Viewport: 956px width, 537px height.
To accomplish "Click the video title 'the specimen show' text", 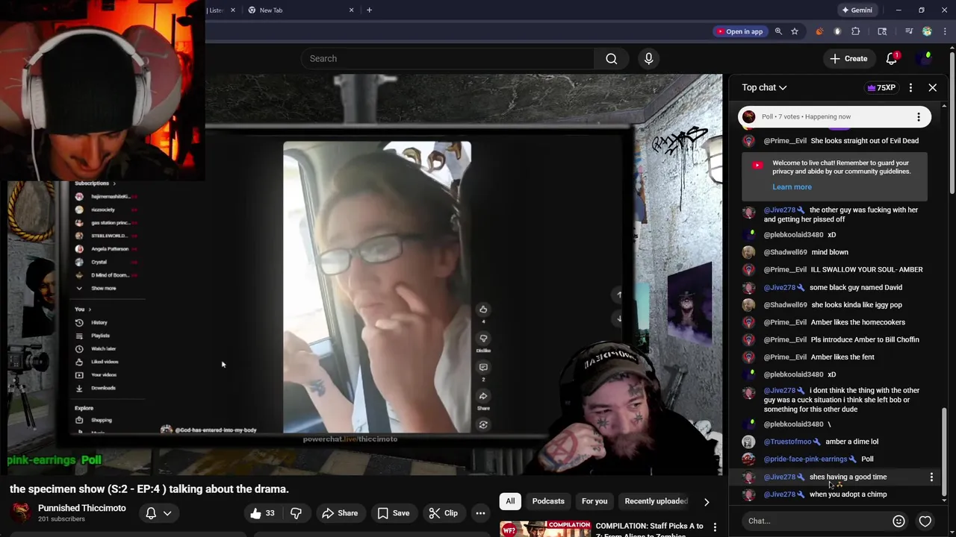I will pos(149,489).
